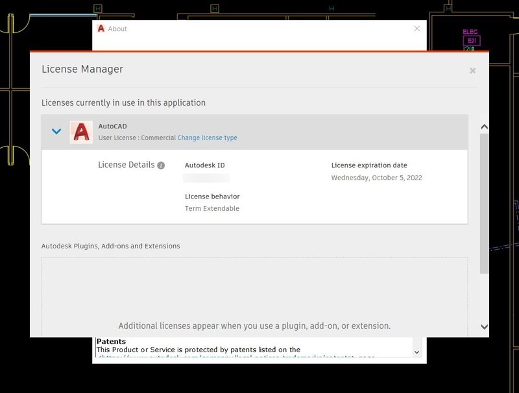Click the AutoCAD icon in About title bar
The height and width of the screenshot is (393, 519).
101,29
